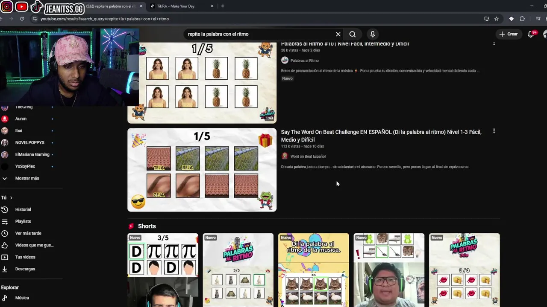
Task: Click the site info icon beside the URL
Action: pos(35,19)
